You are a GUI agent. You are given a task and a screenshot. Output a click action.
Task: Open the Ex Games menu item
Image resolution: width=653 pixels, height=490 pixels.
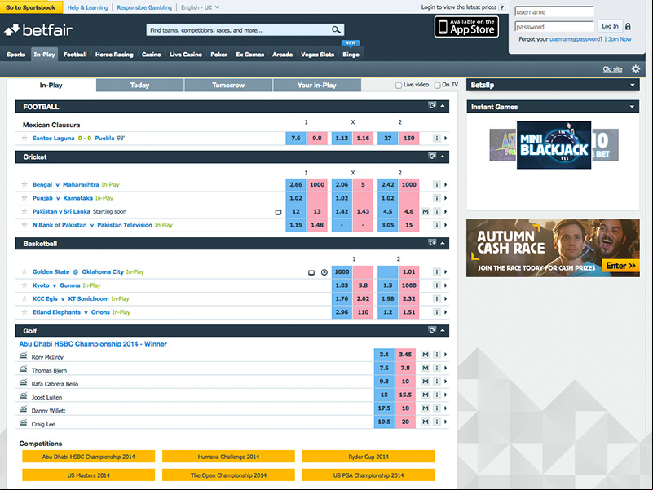tap(250, 54)
